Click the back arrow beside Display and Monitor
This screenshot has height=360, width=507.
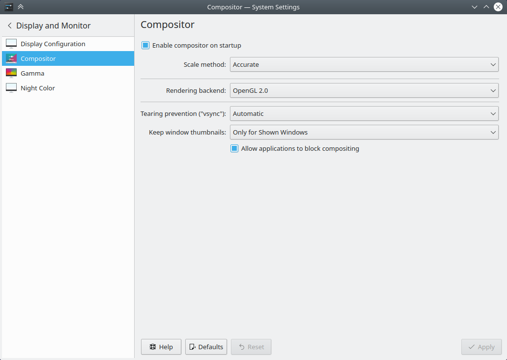tap(9, 25)
